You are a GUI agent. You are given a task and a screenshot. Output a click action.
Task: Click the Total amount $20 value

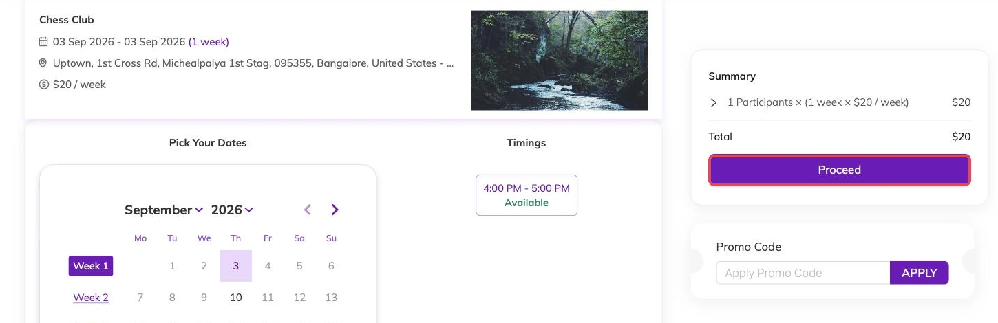(961, 137)
